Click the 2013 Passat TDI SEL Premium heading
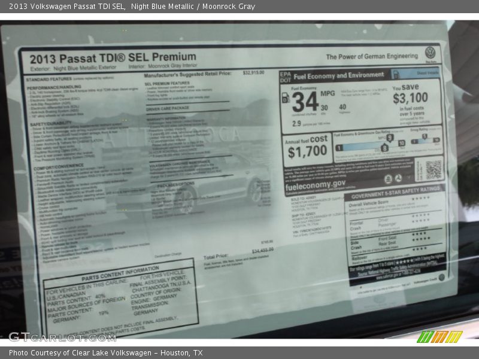Viewport: 479px width, 359px height. [x=113, y=58]
